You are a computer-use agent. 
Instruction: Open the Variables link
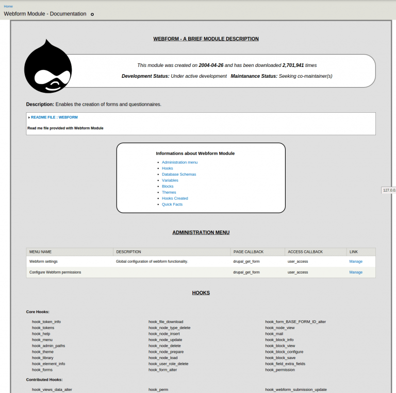170,180
